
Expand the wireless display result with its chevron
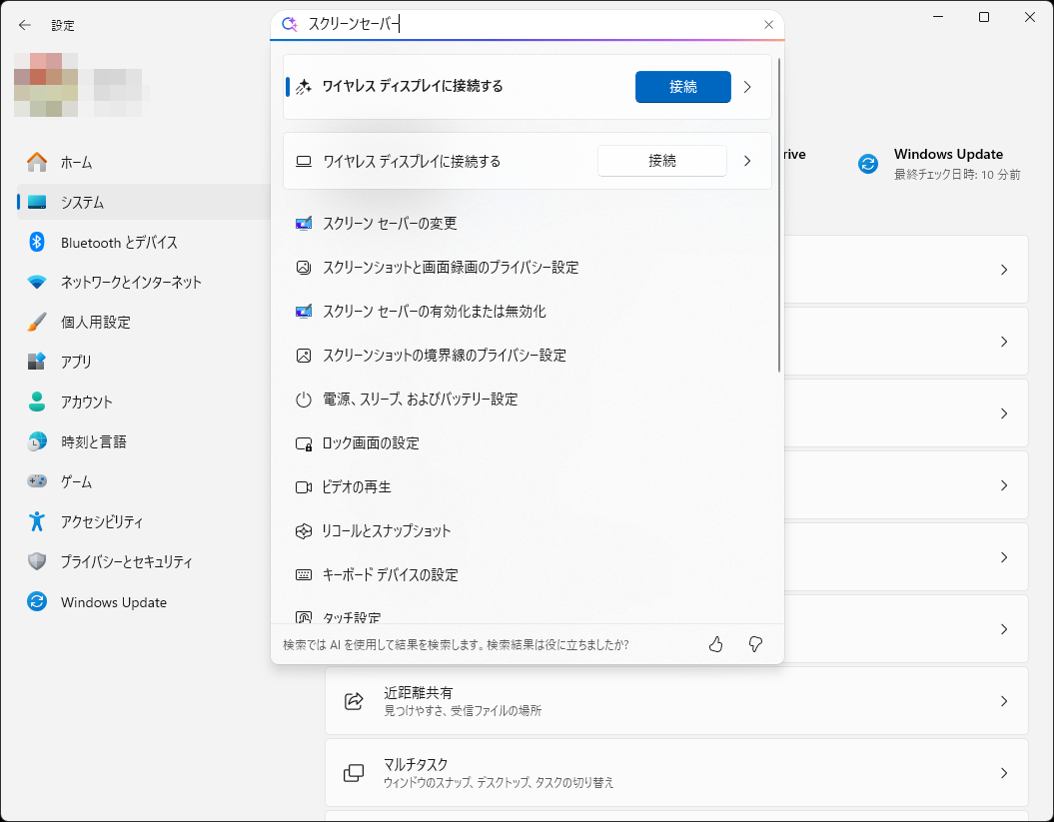(747, 87)
